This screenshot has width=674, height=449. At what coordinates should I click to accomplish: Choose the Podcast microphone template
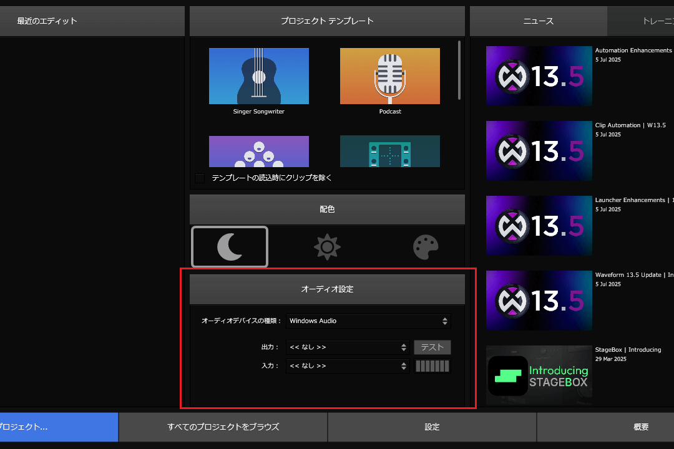tap(389, 76)
